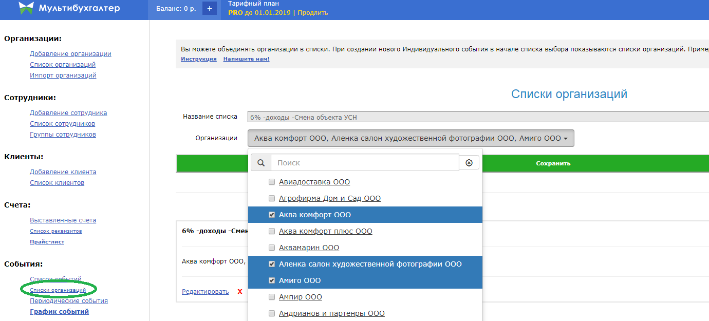Go to График событий in the sidebar
Image resolution: width=709 pixels, height=321 pixels.
[x=59, y=312]
